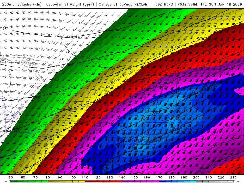The height and width of the screenshot is (183, 244).
Task: Click the '140' colorbar scale label
Action: tap(122, 178)
